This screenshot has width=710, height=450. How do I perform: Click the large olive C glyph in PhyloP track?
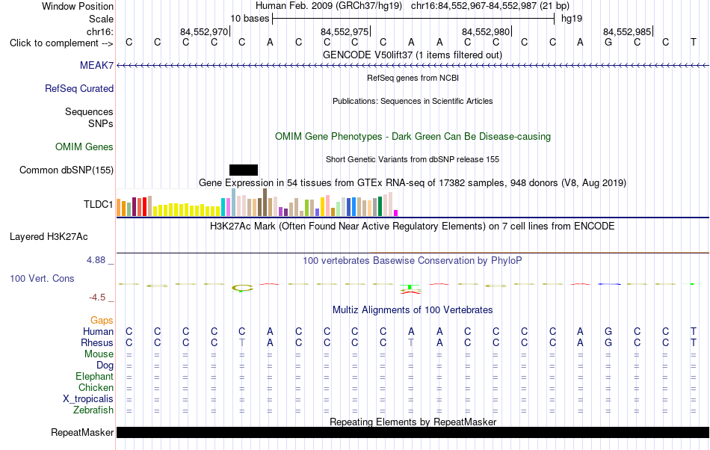pos(242,288)
